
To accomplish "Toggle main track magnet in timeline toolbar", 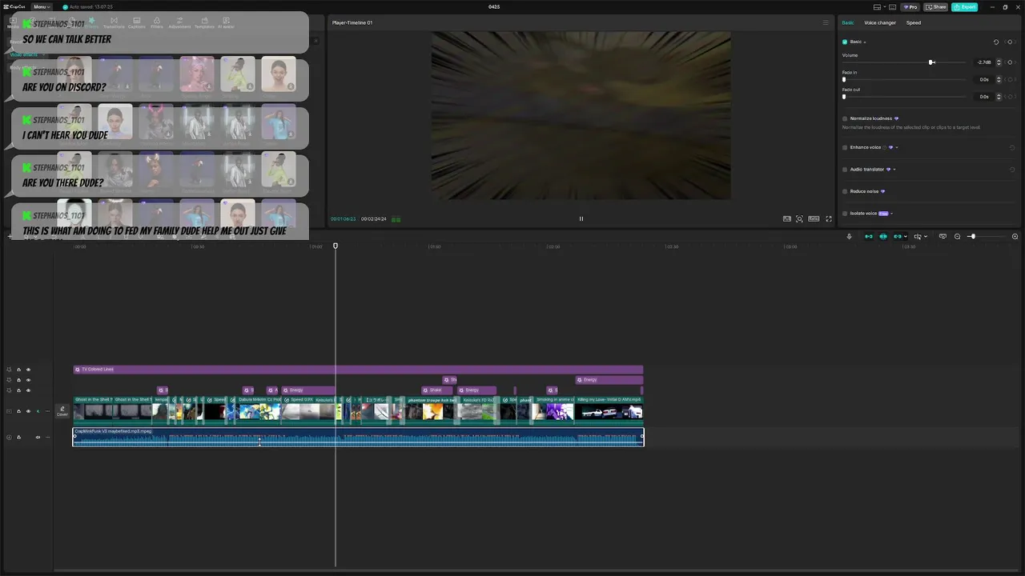I will pos(869,237).
